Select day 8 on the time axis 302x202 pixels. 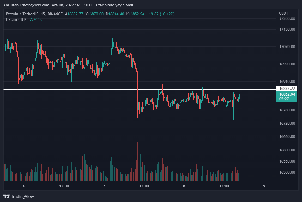[x=184, y=186]
